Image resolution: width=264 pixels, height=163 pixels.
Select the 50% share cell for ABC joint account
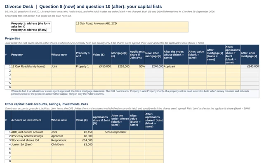point(102,132)
